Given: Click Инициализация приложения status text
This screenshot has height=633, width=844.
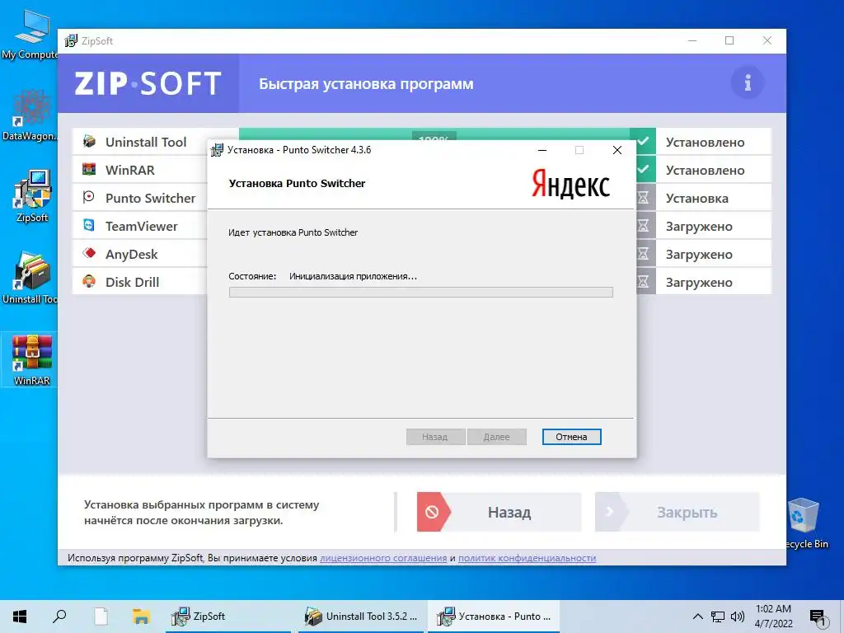Looking at the screenshot, I should (353, 276).
